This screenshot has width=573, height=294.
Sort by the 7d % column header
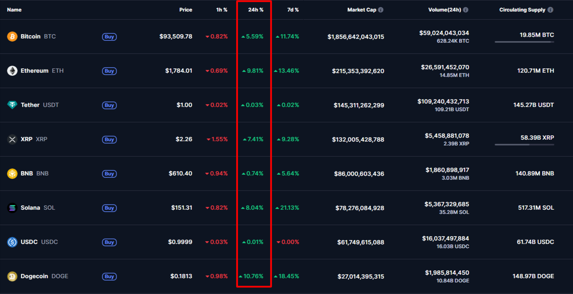pyautogui.click(x=293, y=10)
